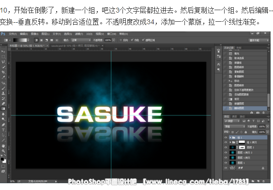
Task: Select the Pen tool
Action: (x=3, y=125)
